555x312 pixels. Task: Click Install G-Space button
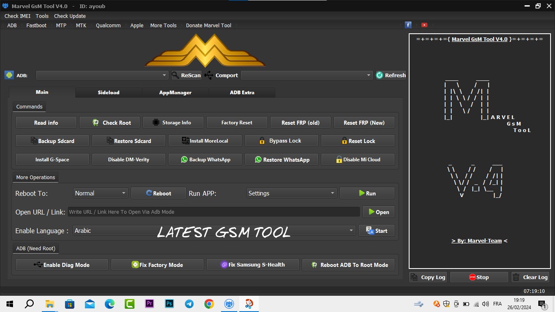click(52, 160)
